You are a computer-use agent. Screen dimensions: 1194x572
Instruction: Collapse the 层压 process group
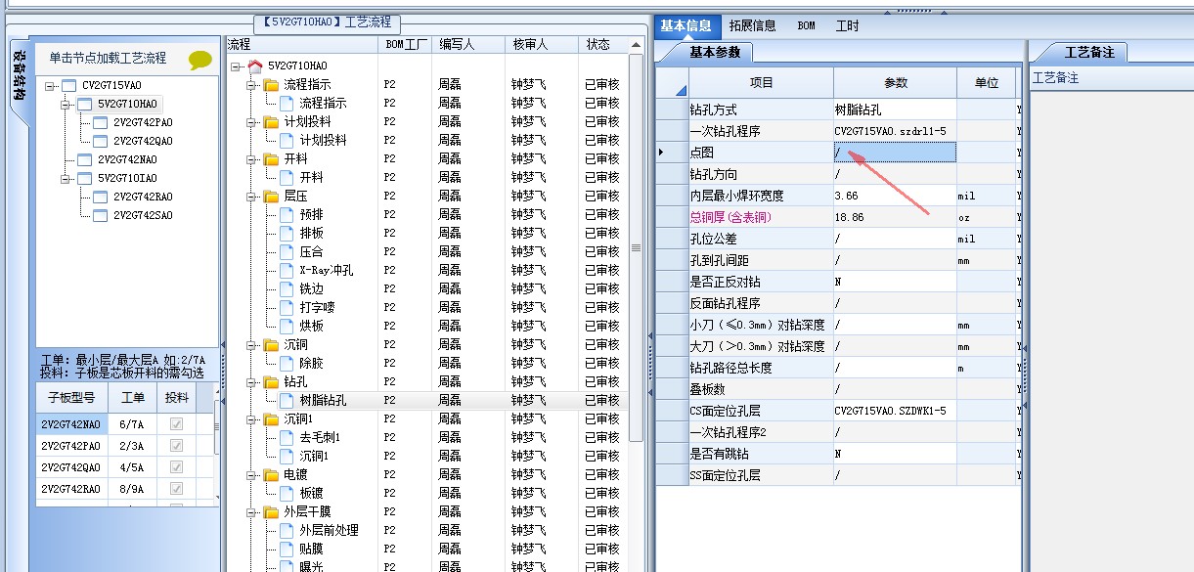coord(251,196)
